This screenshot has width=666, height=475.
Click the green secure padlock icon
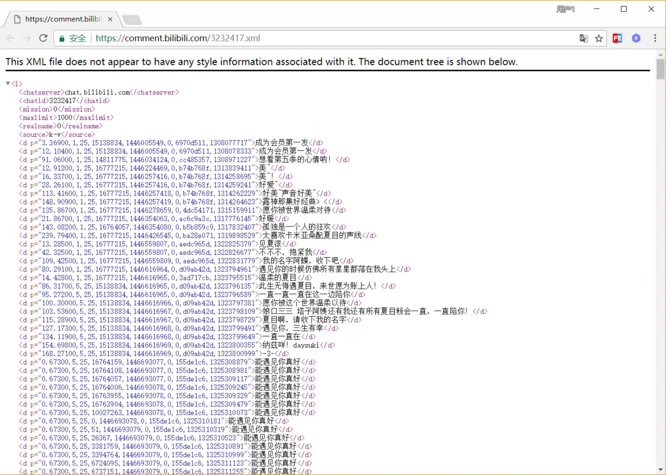[x=62, y=39]
